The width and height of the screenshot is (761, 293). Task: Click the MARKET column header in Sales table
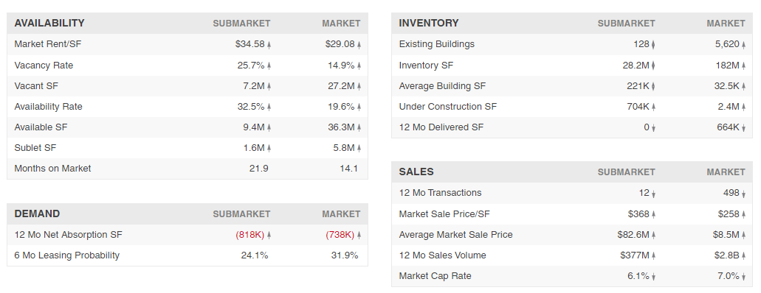point(726,172)
